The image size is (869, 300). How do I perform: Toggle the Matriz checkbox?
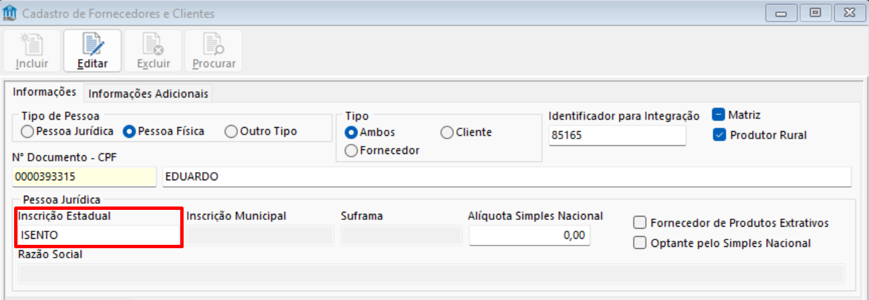[x=736, y=115]
